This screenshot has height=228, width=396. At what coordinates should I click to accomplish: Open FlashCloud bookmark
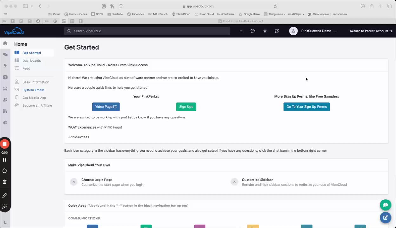pyautogui.click(x=181, y=14)
